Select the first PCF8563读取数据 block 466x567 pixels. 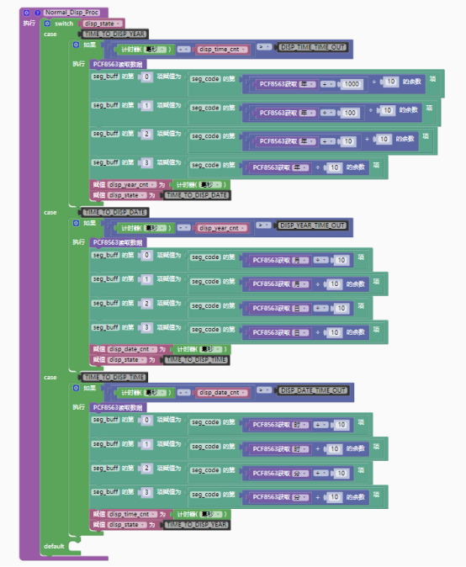[x=118, y=65]
